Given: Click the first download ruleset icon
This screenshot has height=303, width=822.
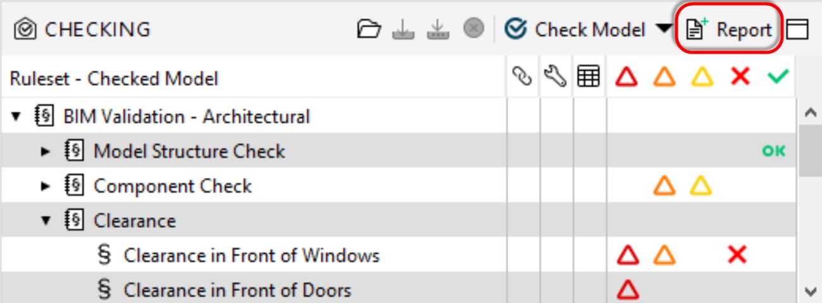Looking at the screenshot, I should pos(404,29).
